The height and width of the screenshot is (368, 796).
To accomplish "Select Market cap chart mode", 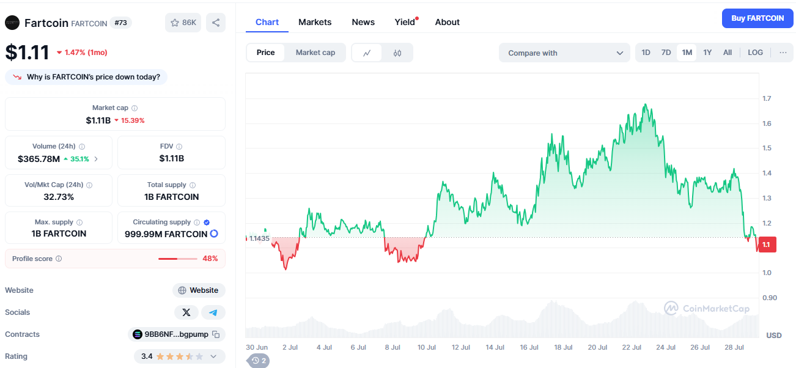I will pyautogui.click(x=315, y=53).
